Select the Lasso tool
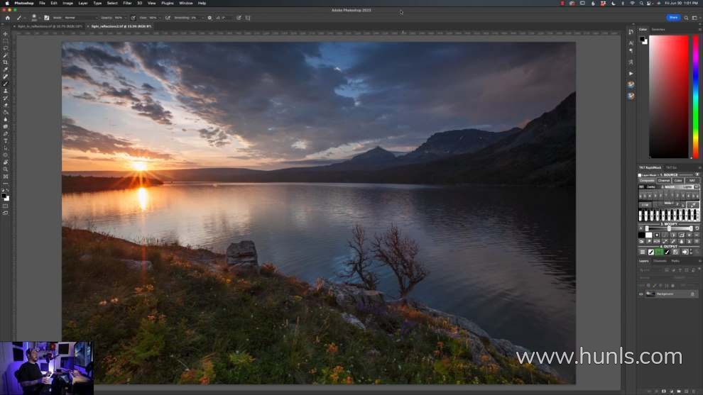This screenshot has width=703, height=395. click(6, 48)
